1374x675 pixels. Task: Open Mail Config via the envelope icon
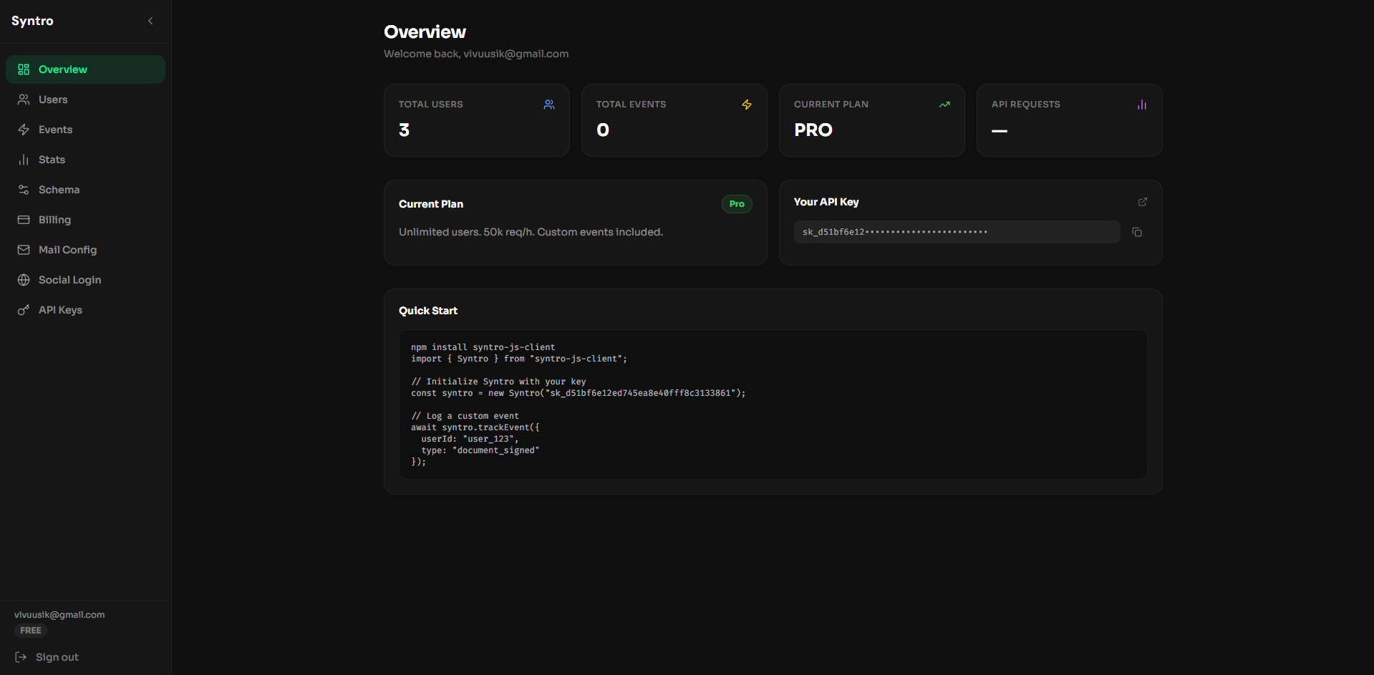(x=24, y=250)
